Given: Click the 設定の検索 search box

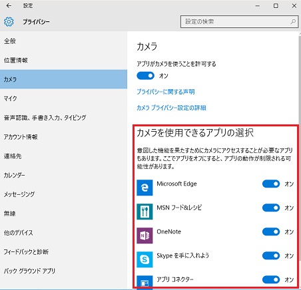Looking at the screenshot, I should [239, 21].
